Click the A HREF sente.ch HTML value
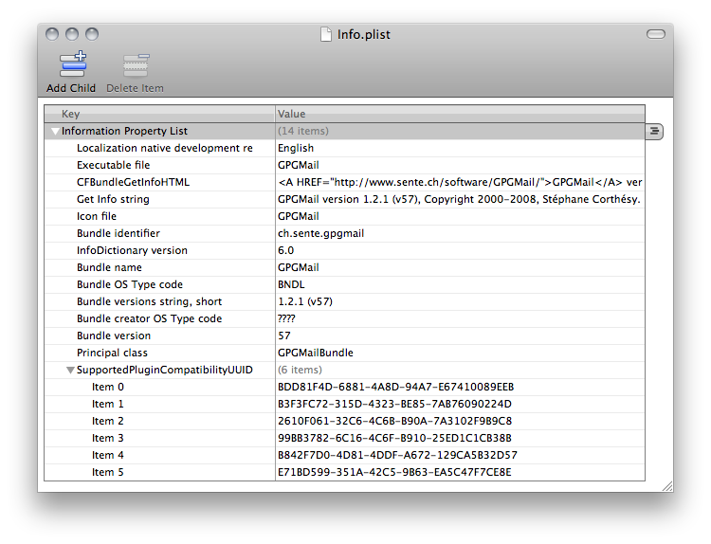The height and width of the screenshot is (544, 711). click(460, 182)
